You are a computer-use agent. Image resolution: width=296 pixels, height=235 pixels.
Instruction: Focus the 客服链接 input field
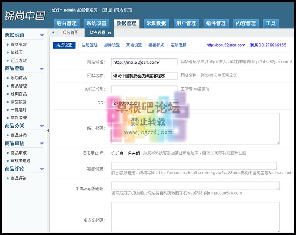click(x=194, y=166)
